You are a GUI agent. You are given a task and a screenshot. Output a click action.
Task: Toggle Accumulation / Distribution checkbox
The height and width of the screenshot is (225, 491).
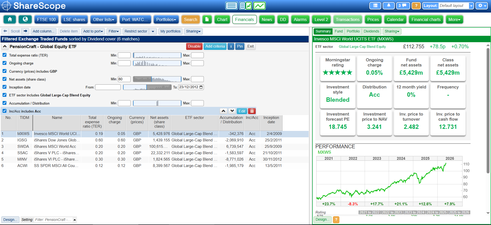[x=4, y=103]
